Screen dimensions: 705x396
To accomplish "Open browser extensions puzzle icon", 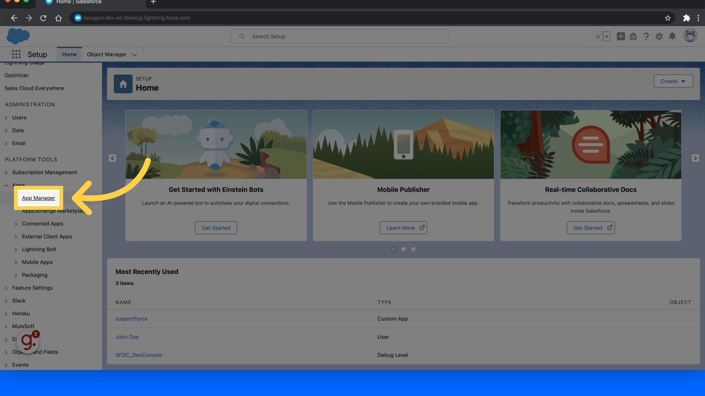I will (686, 18).
